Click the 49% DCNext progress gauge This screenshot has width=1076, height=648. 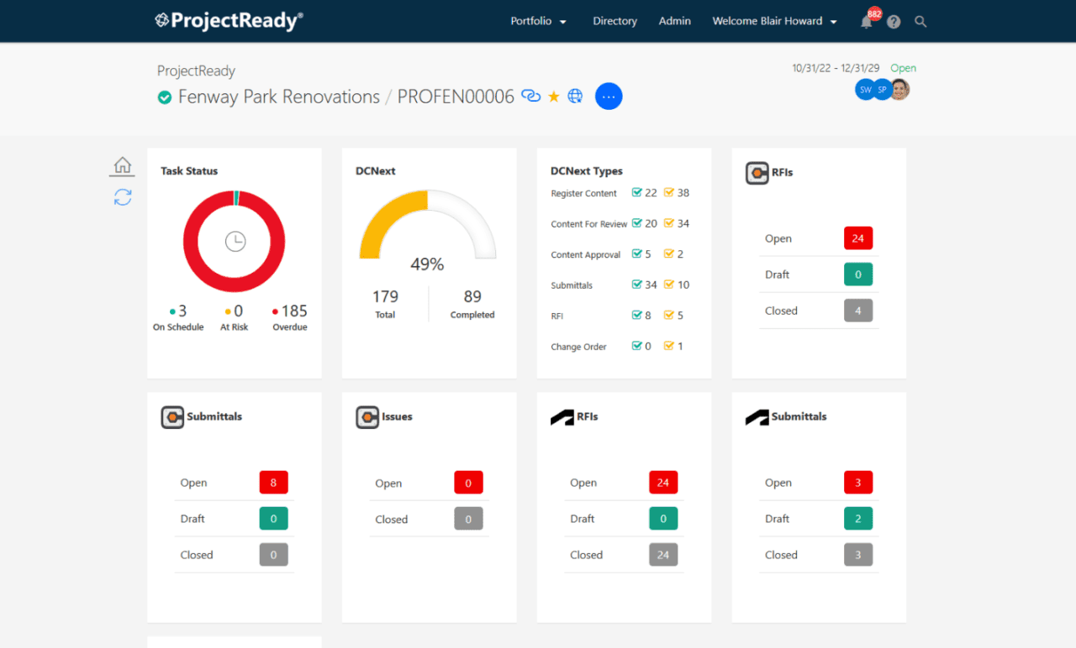click(x=426, y=264)
